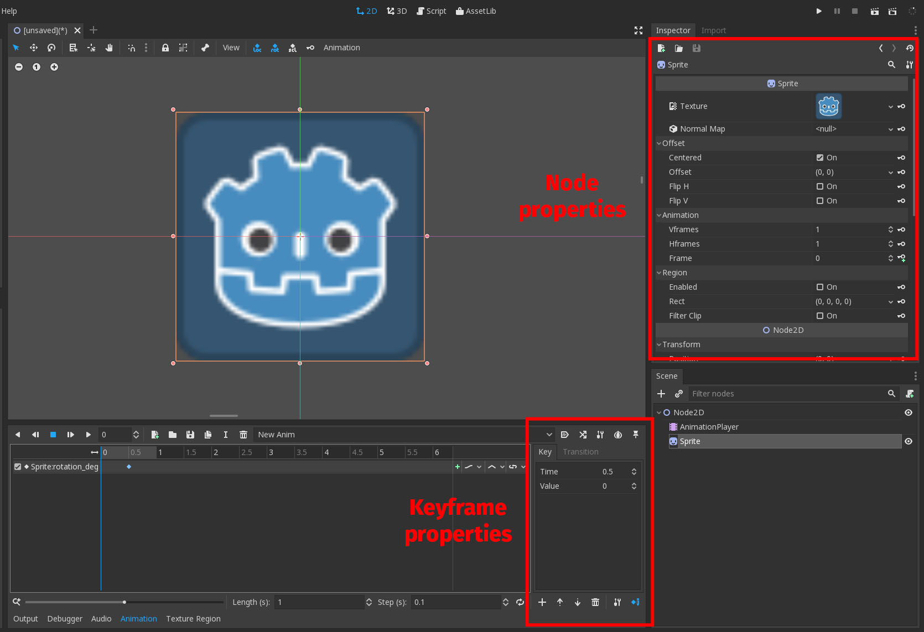The height and width of the screenshot is (632, 924).
Task: Select the Rotate tool
Action: coord(51,48)
